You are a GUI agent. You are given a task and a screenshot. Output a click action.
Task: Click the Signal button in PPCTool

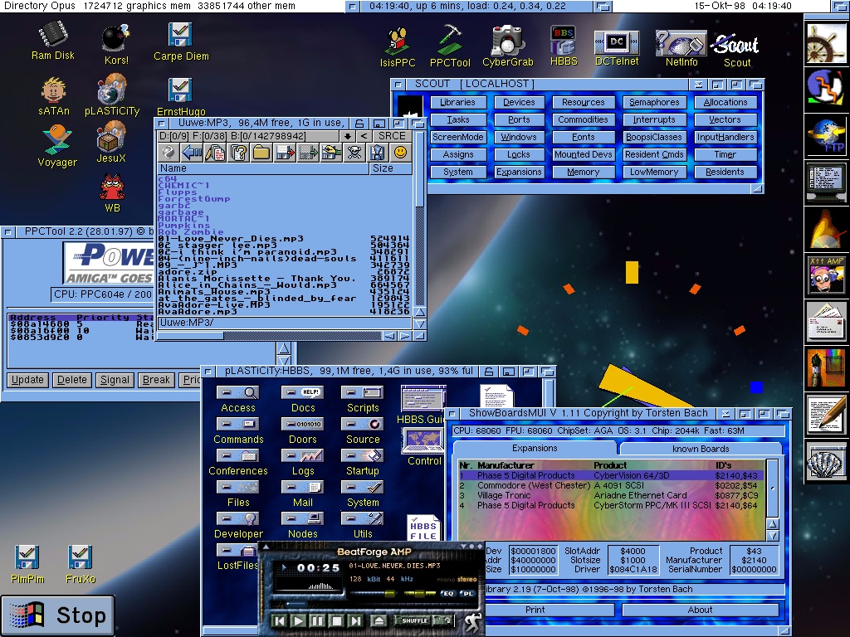tap(115, 380)
